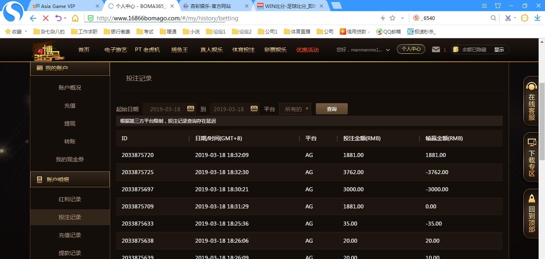Open the 平台 platform dropdown

tap(295, 109)
